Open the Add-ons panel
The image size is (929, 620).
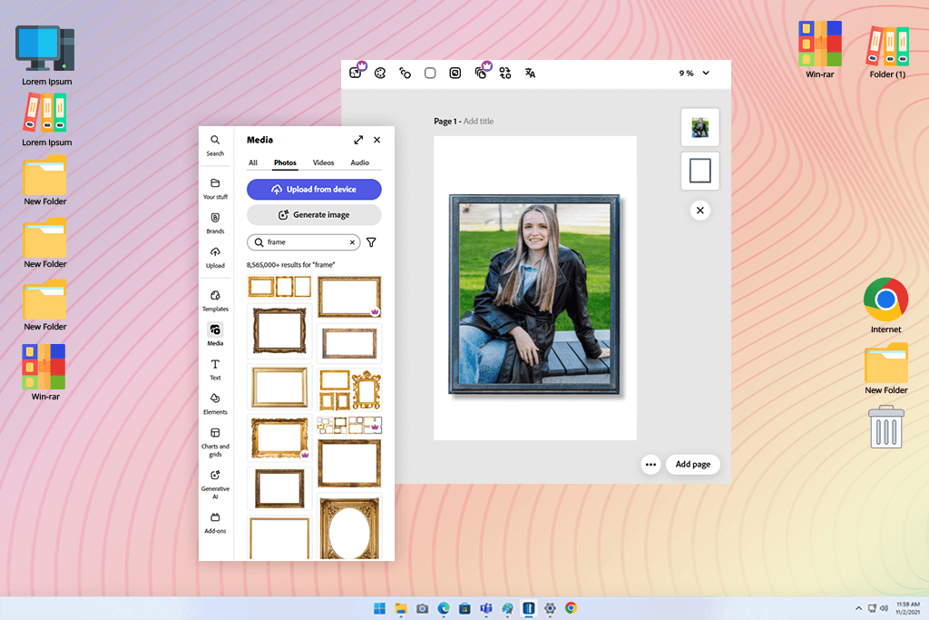pos(215,522)
